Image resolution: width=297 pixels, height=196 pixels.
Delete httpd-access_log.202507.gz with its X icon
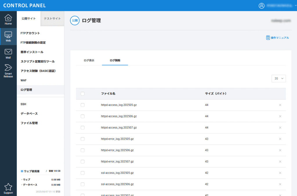click(280, 128)
